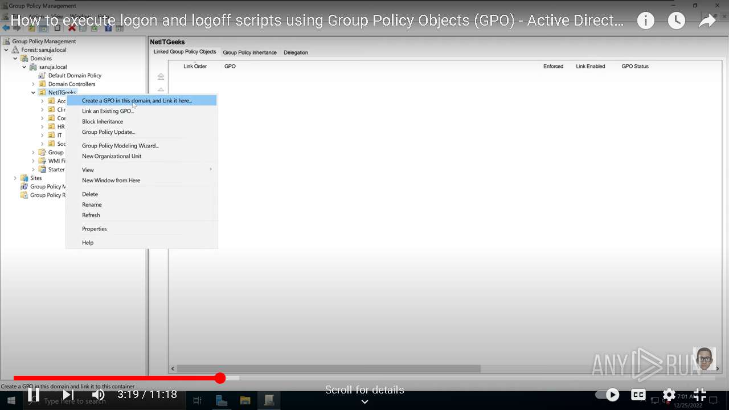Add video to Watch Later
Image resolution: width=729 pixels, height=410 pixels.
tap(676, 21)
